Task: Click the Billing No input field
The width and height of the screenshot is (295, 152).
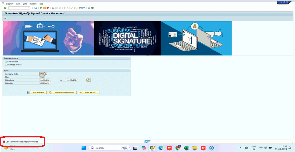Action: (x=45, y=83)
